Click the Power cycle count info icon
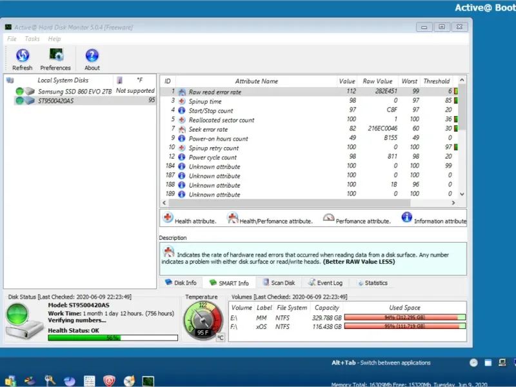Screen dimensions: 516x387 182,157
